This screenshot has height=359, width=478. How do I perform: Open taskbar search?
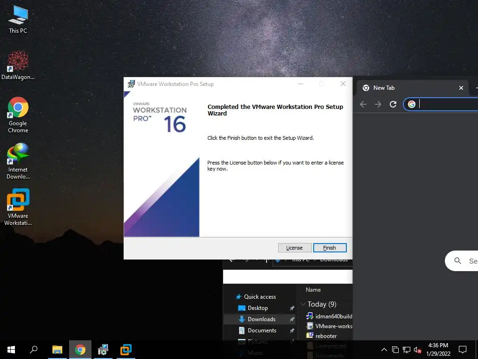coord(34,350)
